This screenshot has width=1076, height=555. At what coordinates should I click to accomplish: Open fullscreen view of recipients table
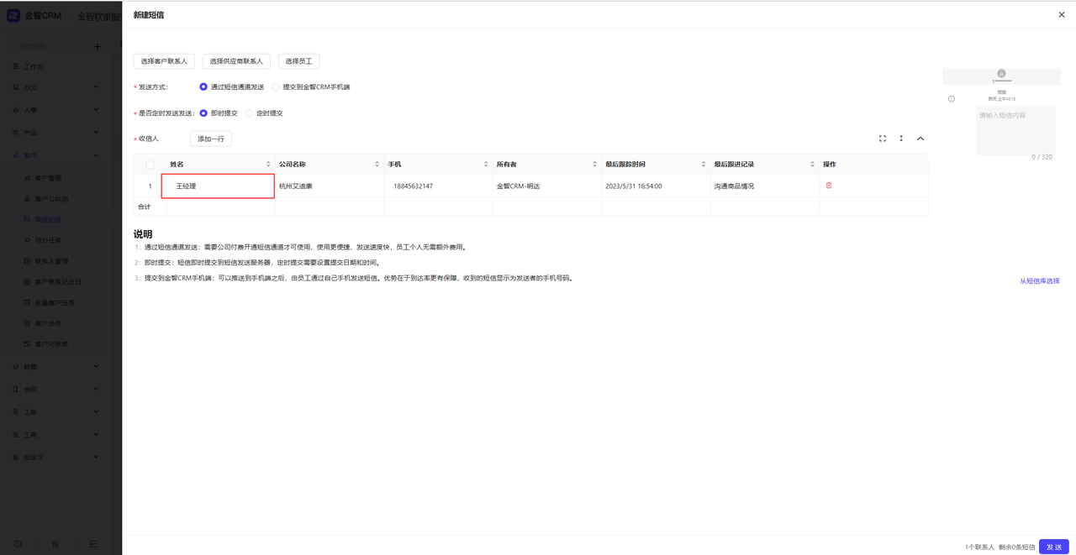click(x=883, y=139)
